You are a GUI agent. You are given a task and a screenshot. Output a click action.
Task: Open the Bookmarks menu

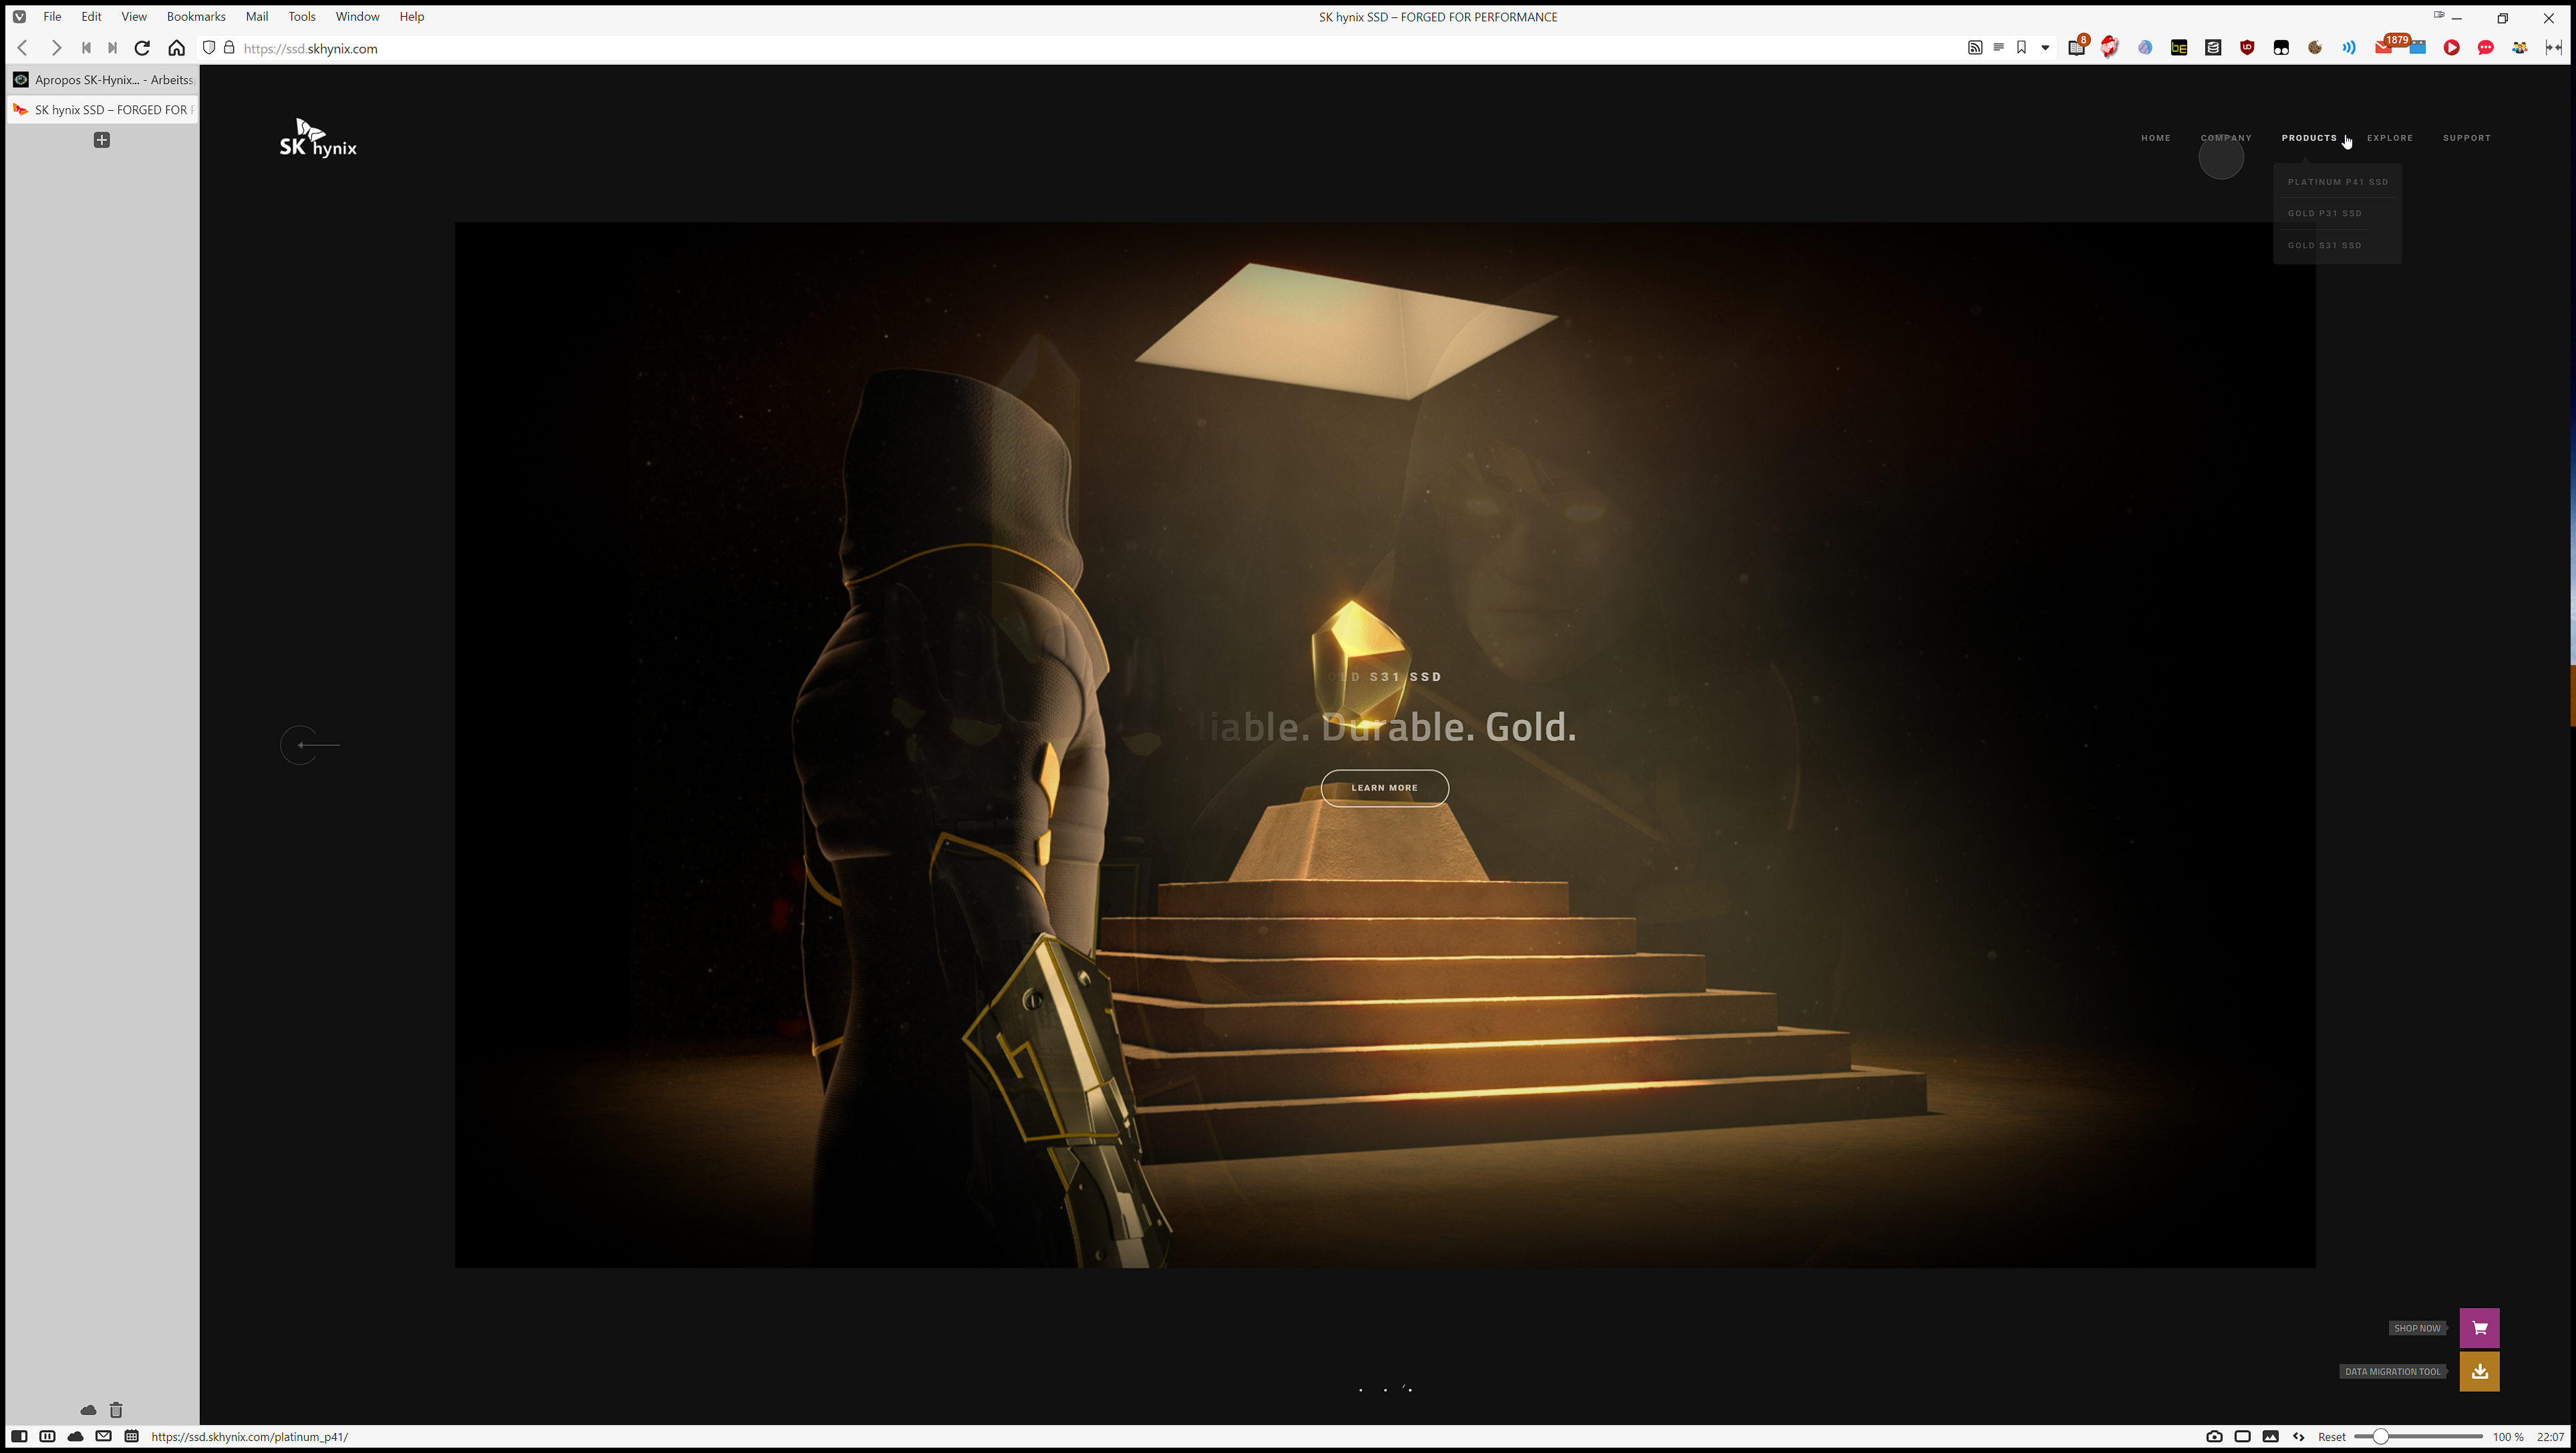click(x=196, y=17)
